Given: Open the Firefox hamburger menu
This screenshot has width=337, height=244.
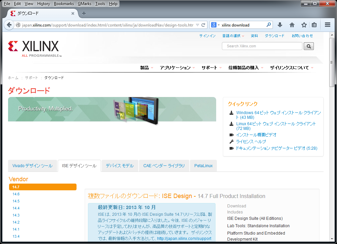Looking at the screenshot, I should tap(328, 25).
